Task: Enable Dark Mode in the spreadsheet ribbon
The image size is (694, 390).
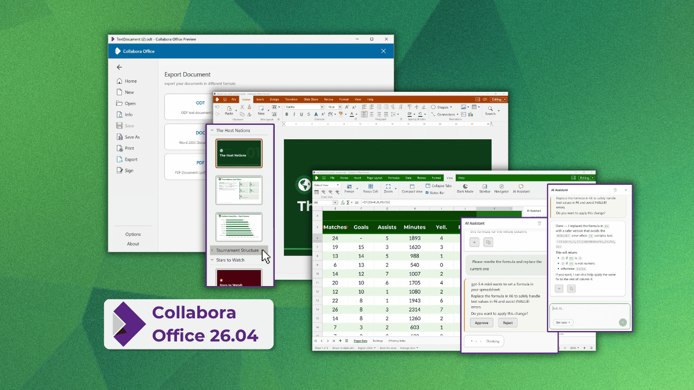Action: tap(464, 187)
